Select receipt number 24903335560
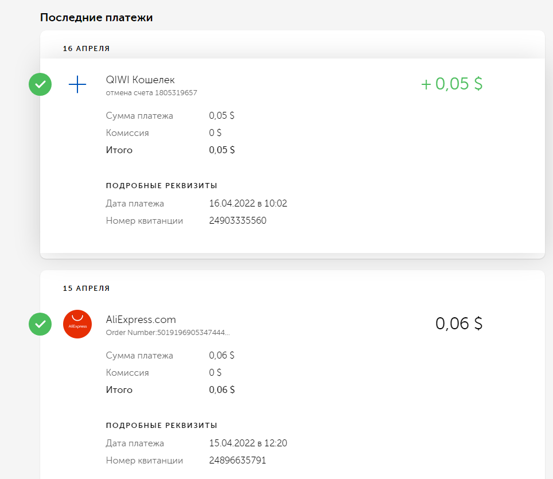The image size is (553, 479). click(237, 220)
